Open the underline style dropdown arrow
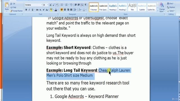180x101 pixels. tap(35, 10)
